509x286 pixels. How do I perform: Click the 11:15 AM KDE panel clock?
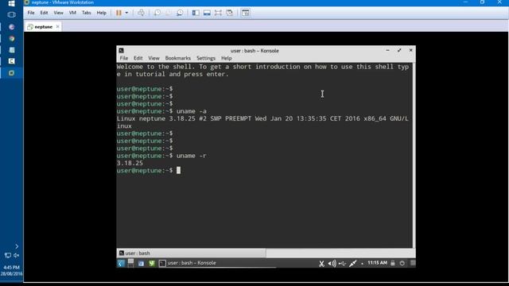377,263
